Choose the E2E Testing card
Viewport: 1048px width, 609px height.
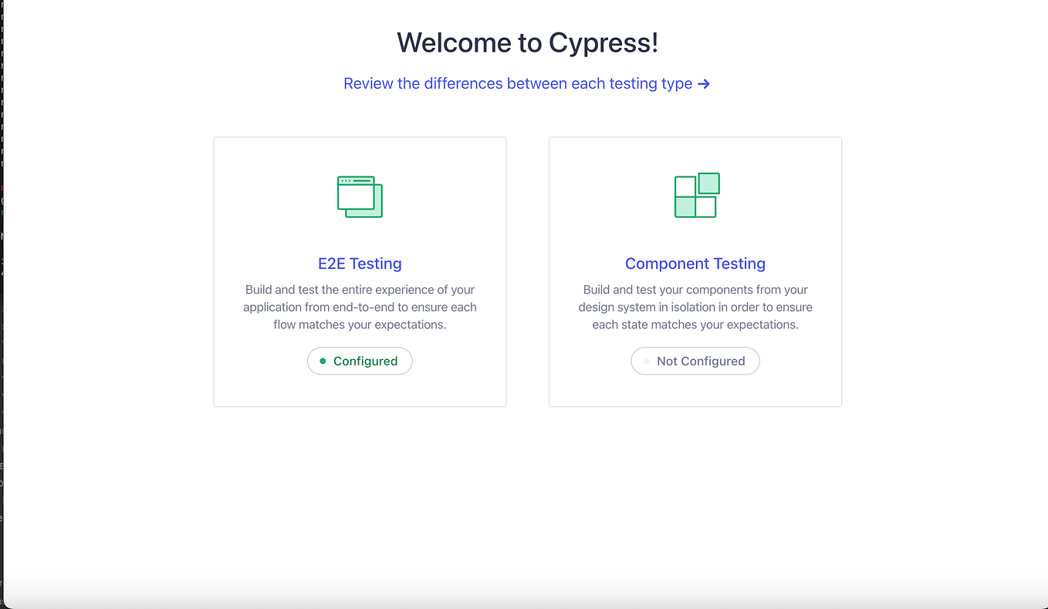coord(360,271)
